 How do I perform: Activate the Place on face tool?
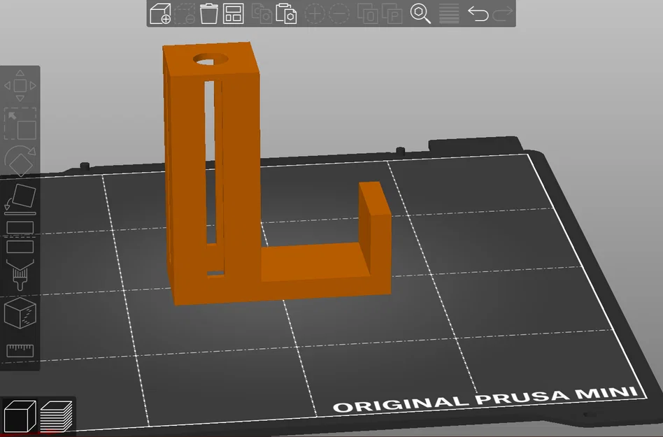20,198
